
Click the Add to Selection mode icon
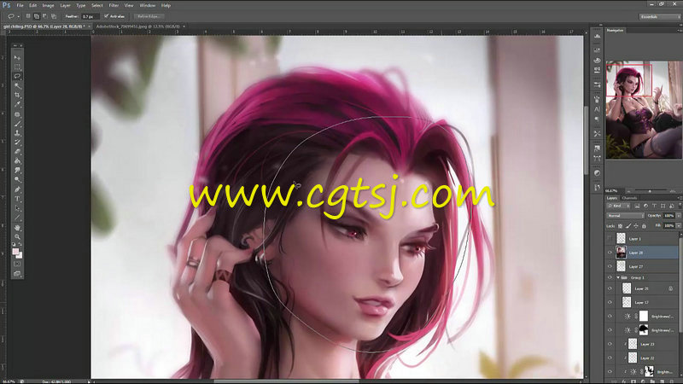pos(37,16)
